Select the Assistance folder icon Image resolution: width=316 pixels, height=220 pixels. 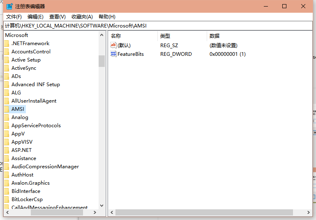point(7,158)
